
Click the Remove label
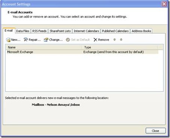[103, 40]
